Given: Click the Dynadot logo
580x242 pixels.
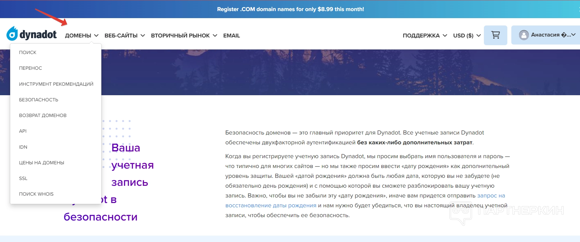Looking at the screenshot, I should click(x=32, y=34).
